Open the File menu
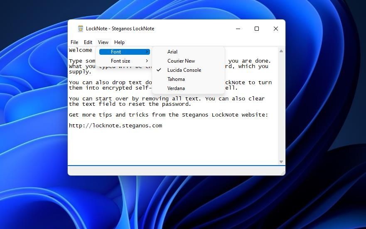 tap(74, 42)
